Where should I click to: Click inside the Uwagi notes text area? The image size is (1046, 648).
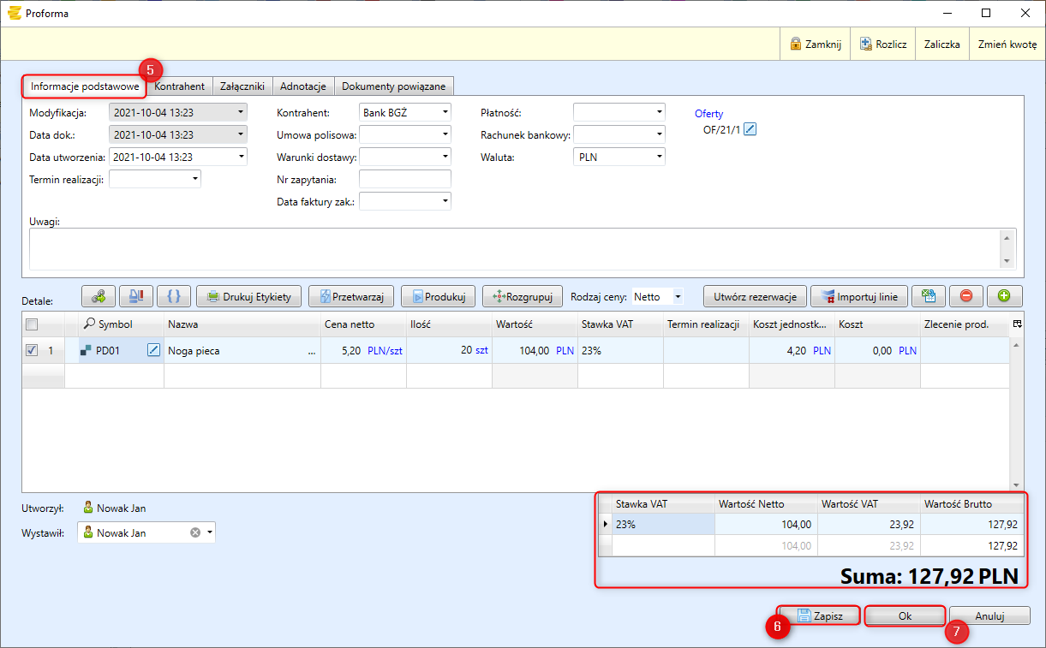click(x=514, y=248)
